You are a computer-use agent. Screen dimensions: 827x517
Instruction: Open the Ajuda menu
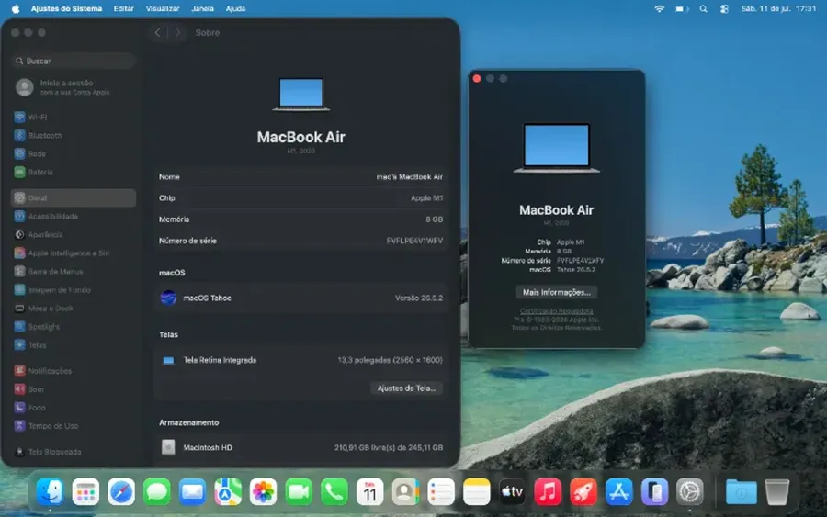tap(235, 8)
